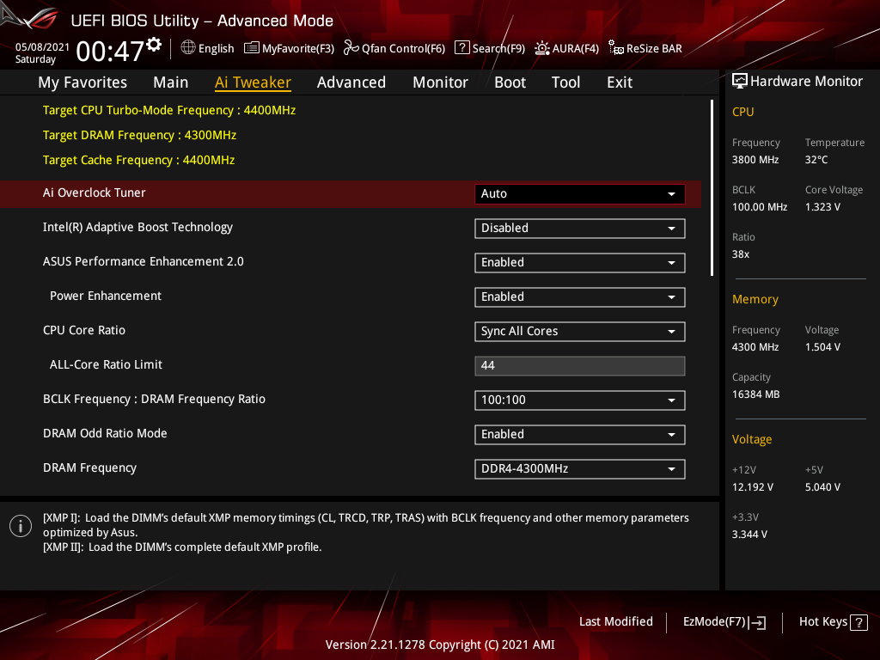Click the Hardware Monitor title
Viewport: 880px width, 660px height.
click(x=806, y=82)
